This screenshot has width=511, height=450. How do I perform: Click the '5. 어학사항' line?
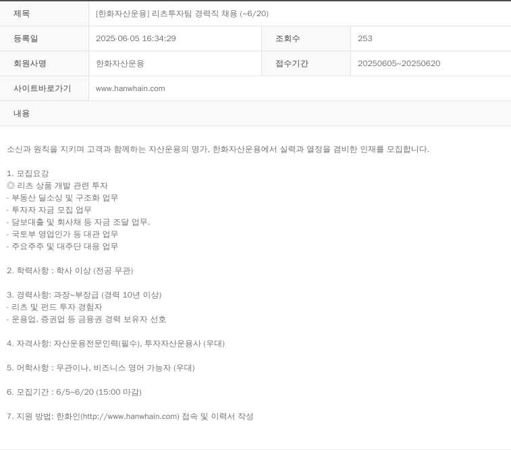click(101, 368)
